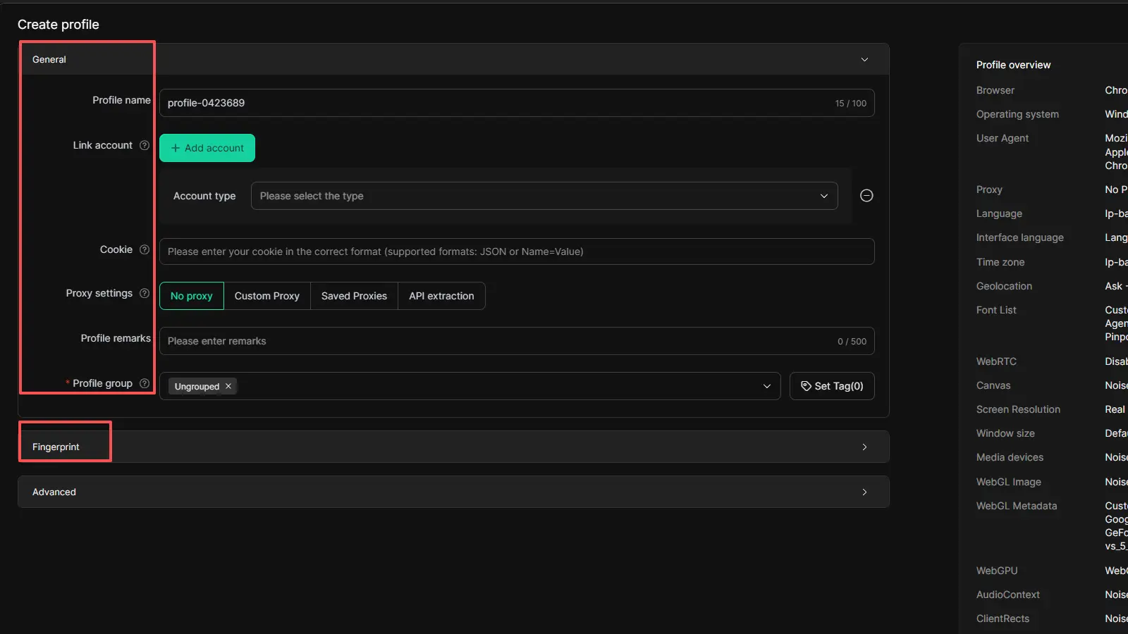Click the Proxy settings help icon
The width and height of the screenshot is (1128, 634).
coord(145,293)
